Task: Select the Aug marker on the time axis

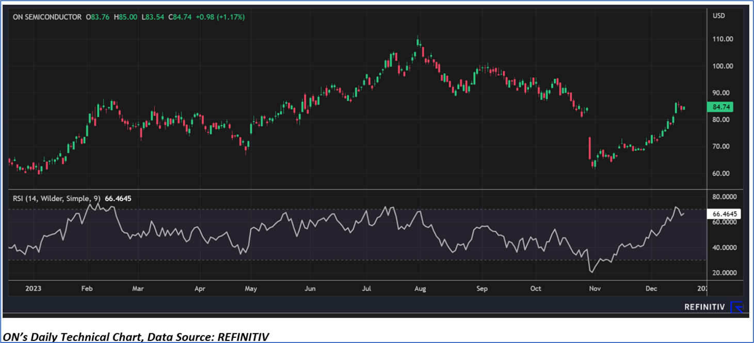Action: coord(421,288)
